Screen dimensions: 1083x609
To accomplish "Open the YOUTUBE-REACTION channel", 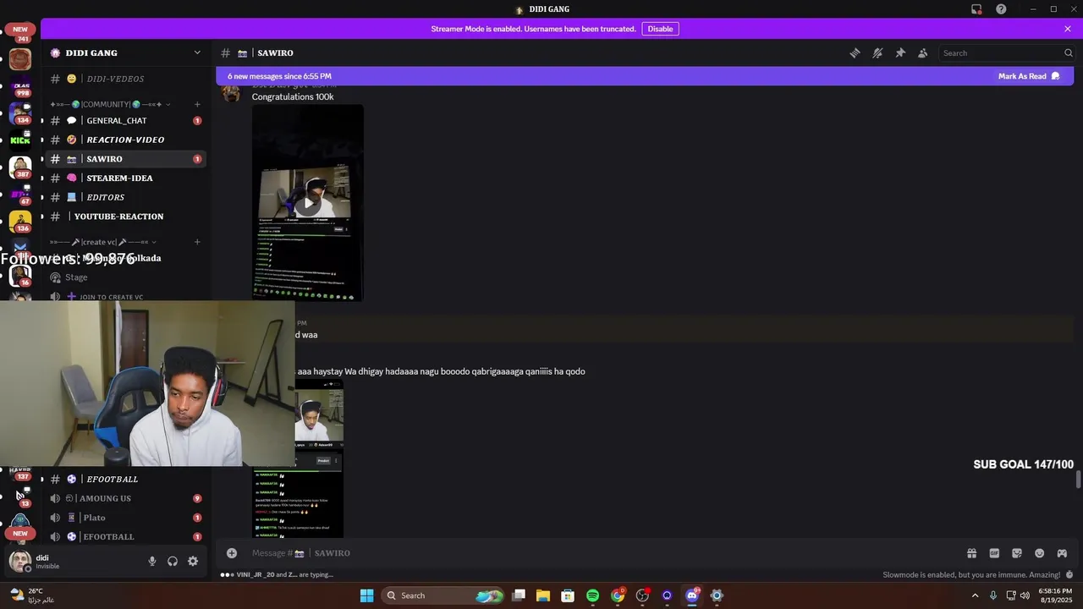I will 127,217.
